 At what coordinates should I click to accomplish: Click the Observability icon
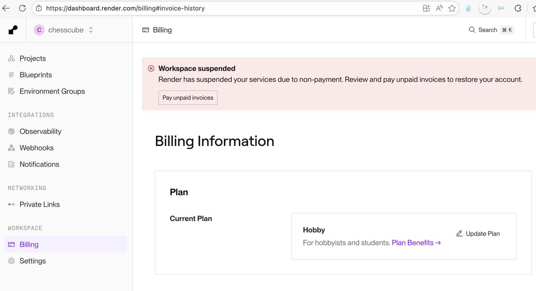[12, 131]
